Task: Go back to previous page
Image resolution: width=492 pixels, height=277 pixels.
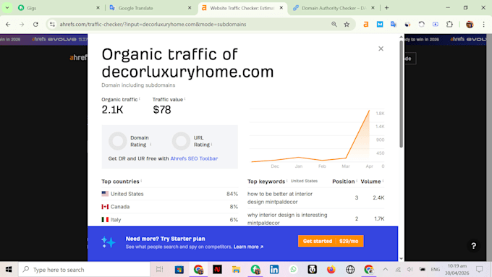Action: point(8,24)
